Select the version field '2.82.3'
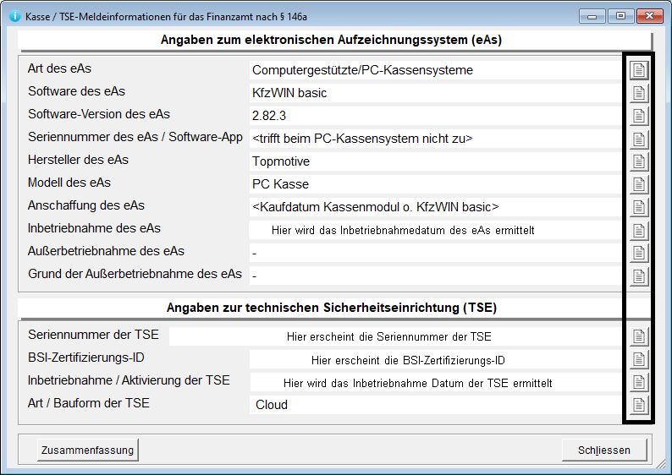The height and width of the screenshot is (475, 672). [435, 116]
